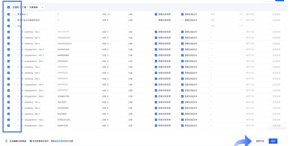Uncheck 需要运输发货 in the 安装测试-2 row

click(x=182, y=14)
